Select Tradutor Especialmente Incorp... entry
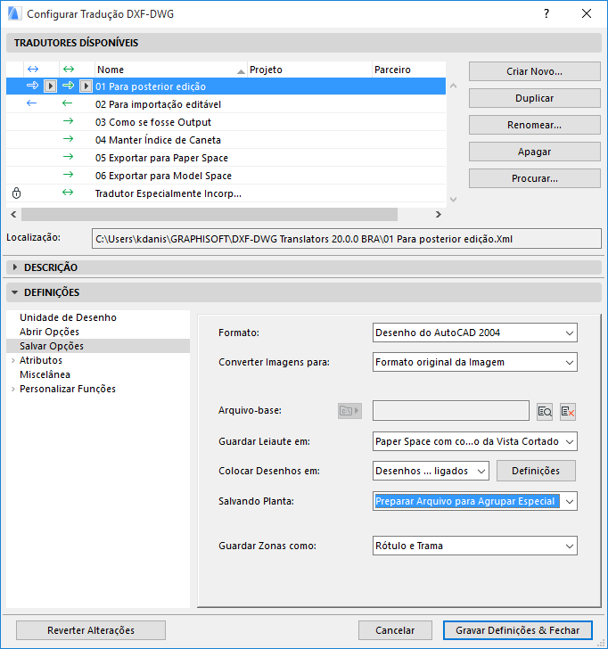The image size is (608, 649). (x=226, y=193)
